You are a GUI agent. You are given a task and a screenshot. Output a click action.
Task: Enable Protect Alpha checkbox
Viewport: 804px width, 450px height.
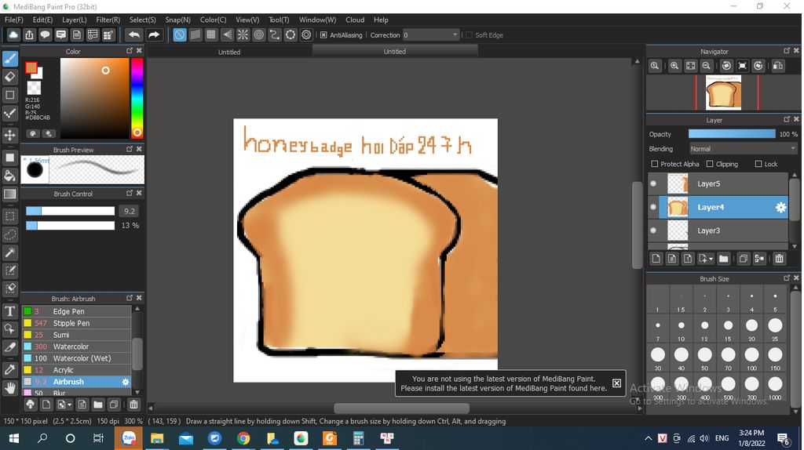click(x=654, y=164)
